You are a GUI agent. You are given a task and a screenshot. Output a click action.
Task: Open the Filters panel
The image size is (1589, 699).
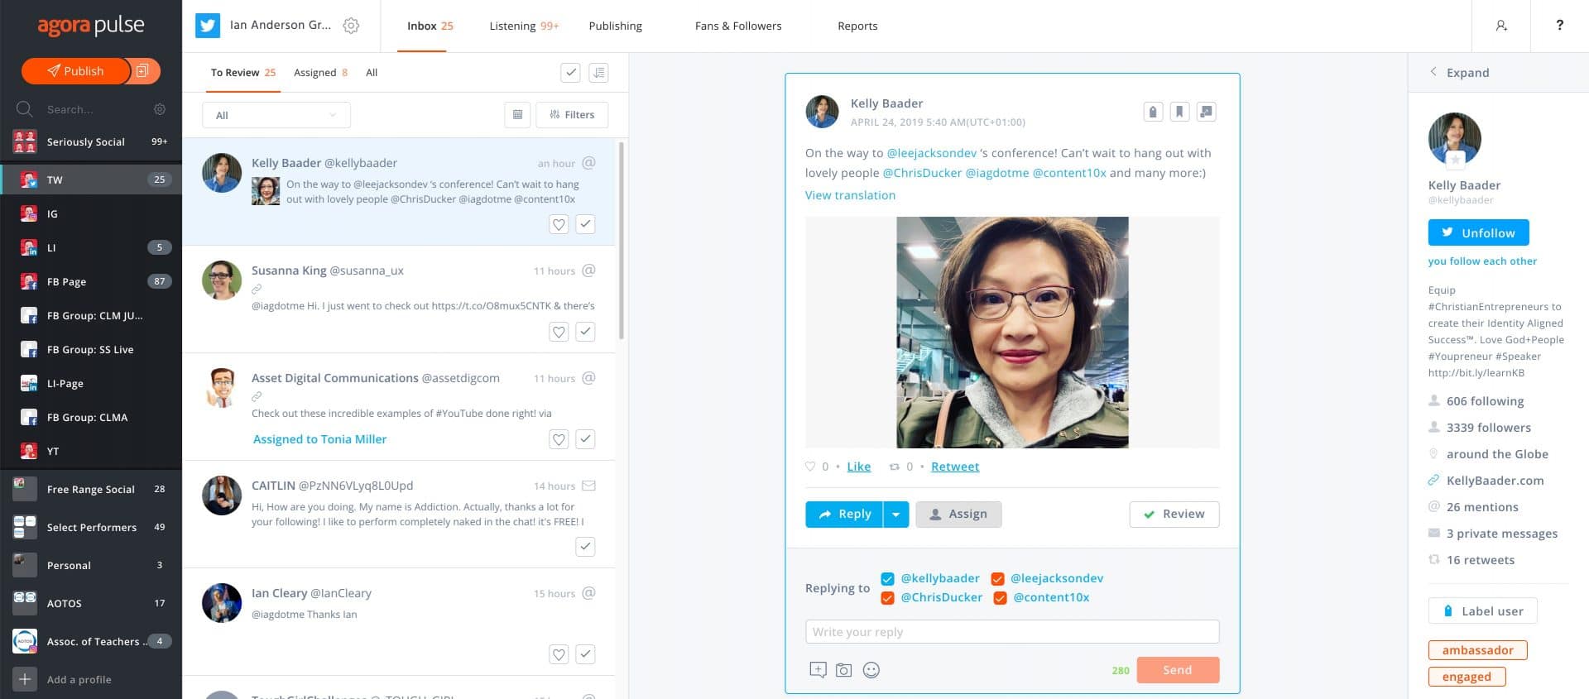pyautogui.click(x=572, y=115)
